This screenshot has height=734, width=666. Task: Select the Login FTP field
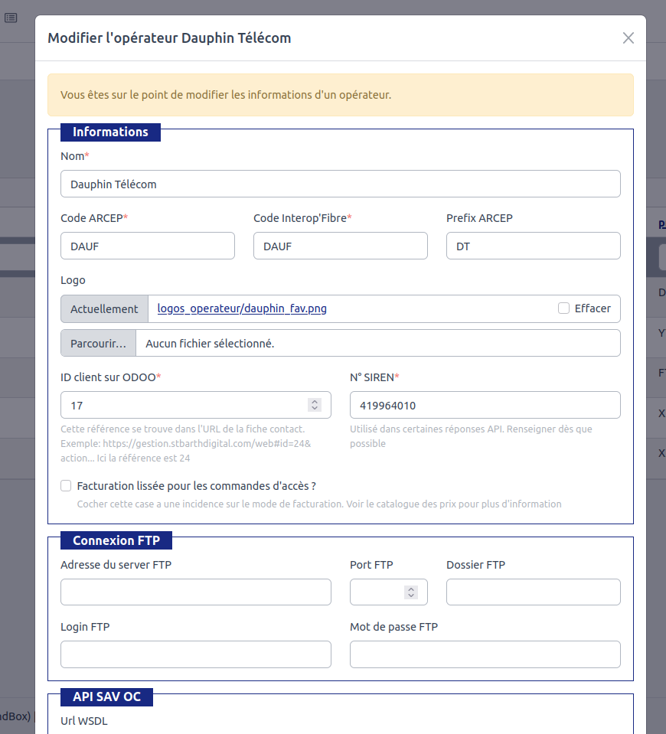[195, 654]
